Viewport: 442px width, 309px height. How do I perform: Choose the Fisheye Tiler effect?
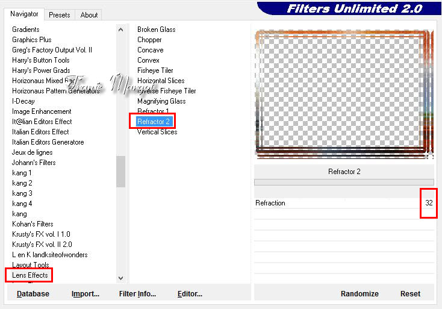point(155,70)
